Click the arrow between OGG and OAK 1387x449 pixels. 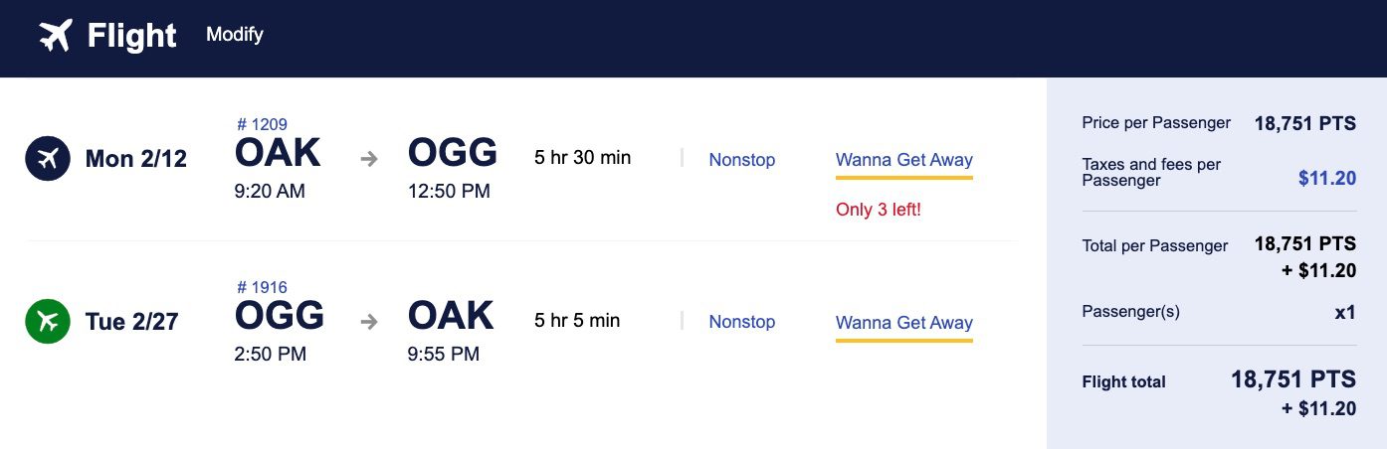click(x=369, y=321)
